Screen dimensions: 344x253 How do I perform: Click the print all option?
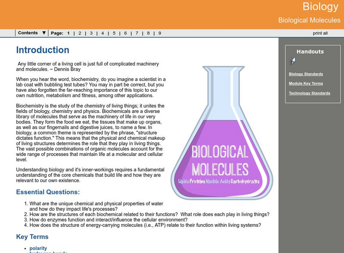(x=321, y=32)
